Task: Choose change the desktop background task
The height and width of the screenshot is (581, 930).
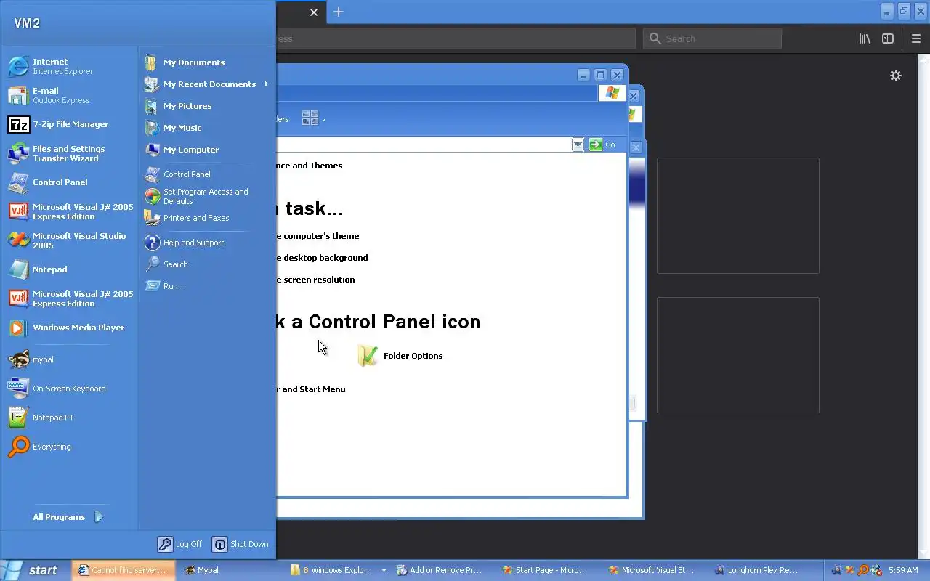Action: coord(322,258)
